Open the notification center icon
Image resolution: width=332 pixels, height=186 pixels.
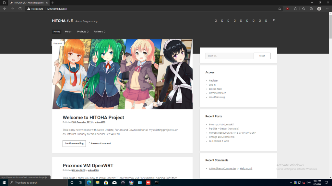click(x=326, y=183)
